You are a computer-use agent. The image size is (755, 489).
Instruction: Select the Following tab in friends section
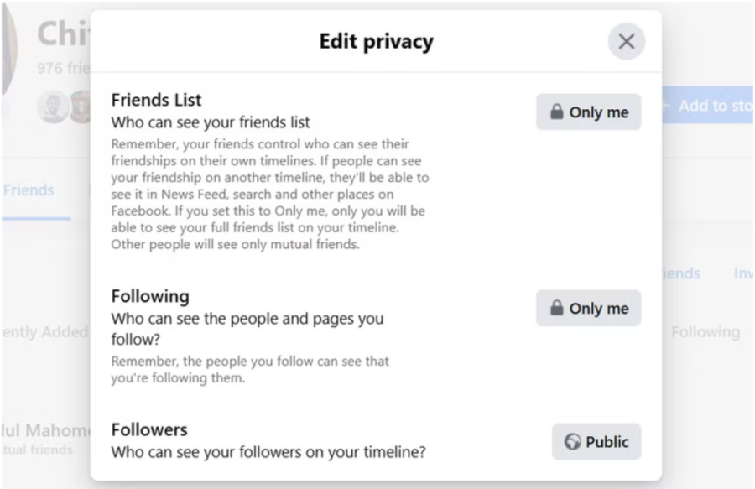(705, 332)
